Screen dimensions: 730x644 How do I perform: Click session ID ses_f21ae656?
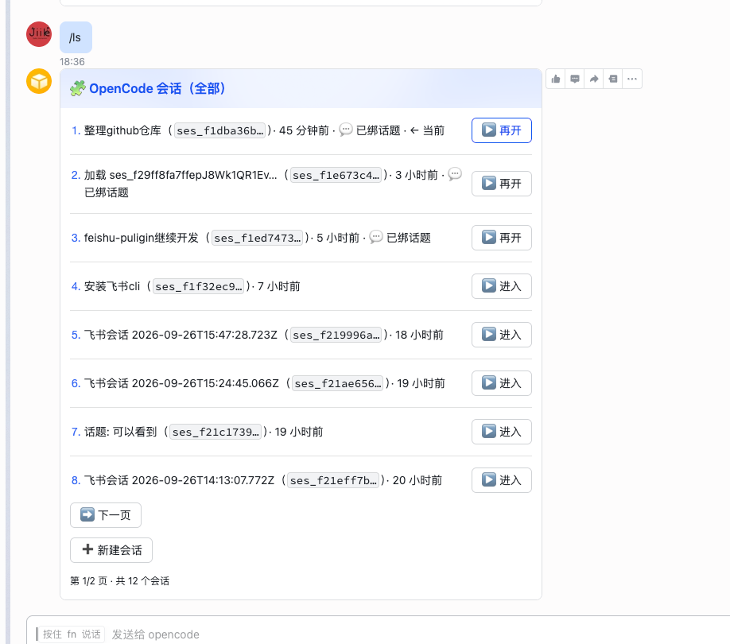[x=337, y=383]
